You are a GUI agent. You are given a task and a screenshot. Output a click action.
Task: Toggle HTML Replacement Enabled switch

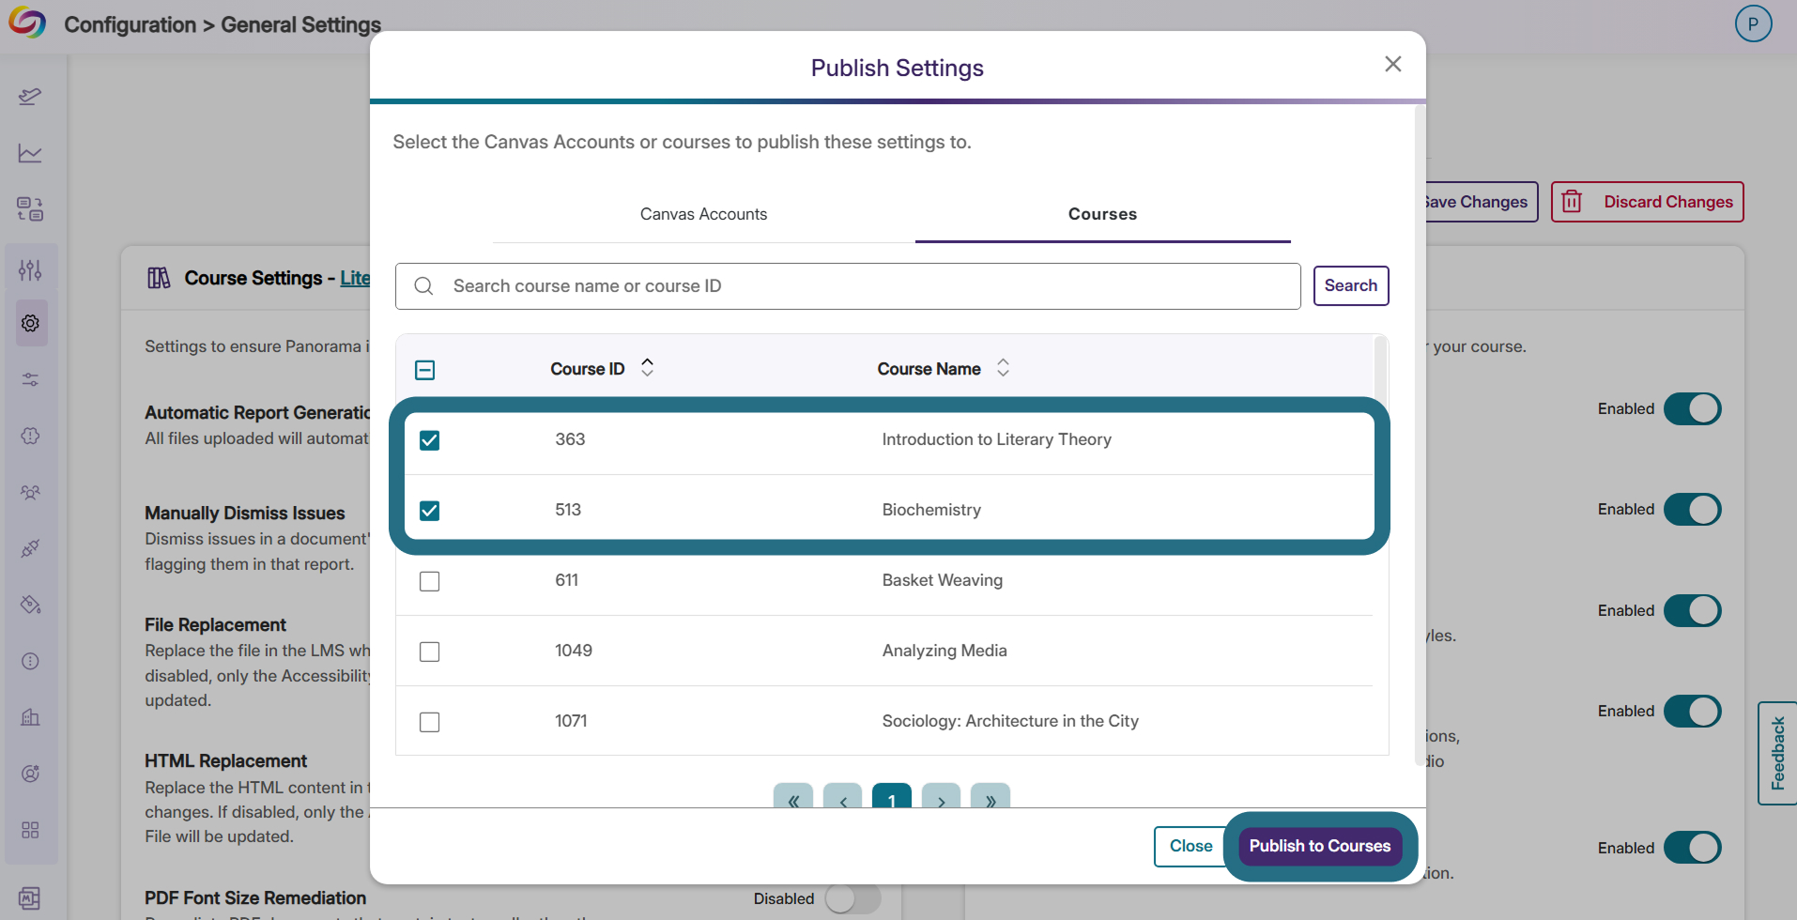(1692, 712)
